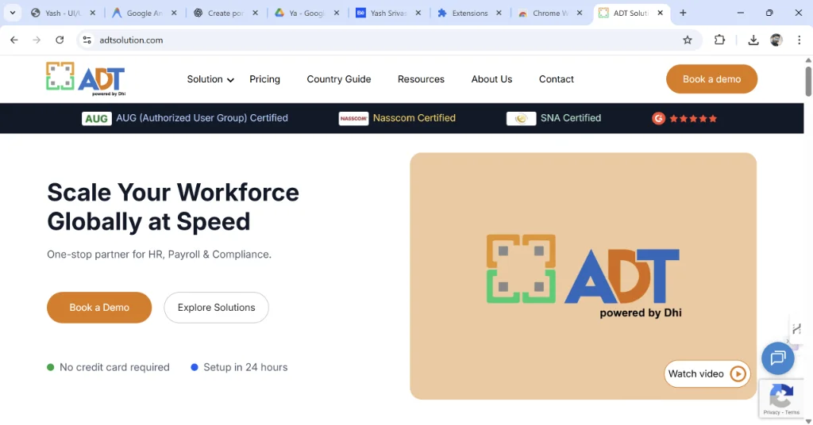Open the Chrome downloads icon

753,40
